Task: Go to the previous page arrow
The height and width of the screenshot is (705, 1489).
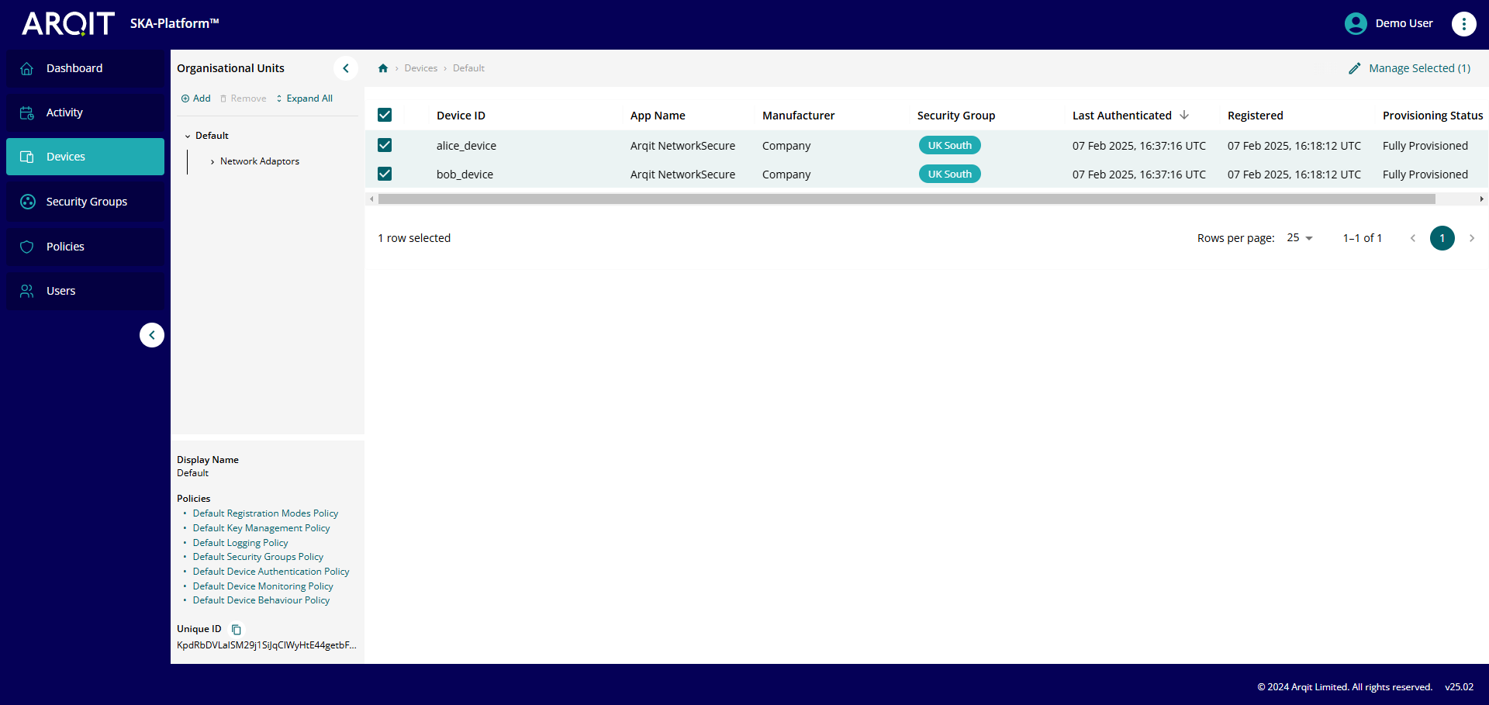Action: point(1413,238)
